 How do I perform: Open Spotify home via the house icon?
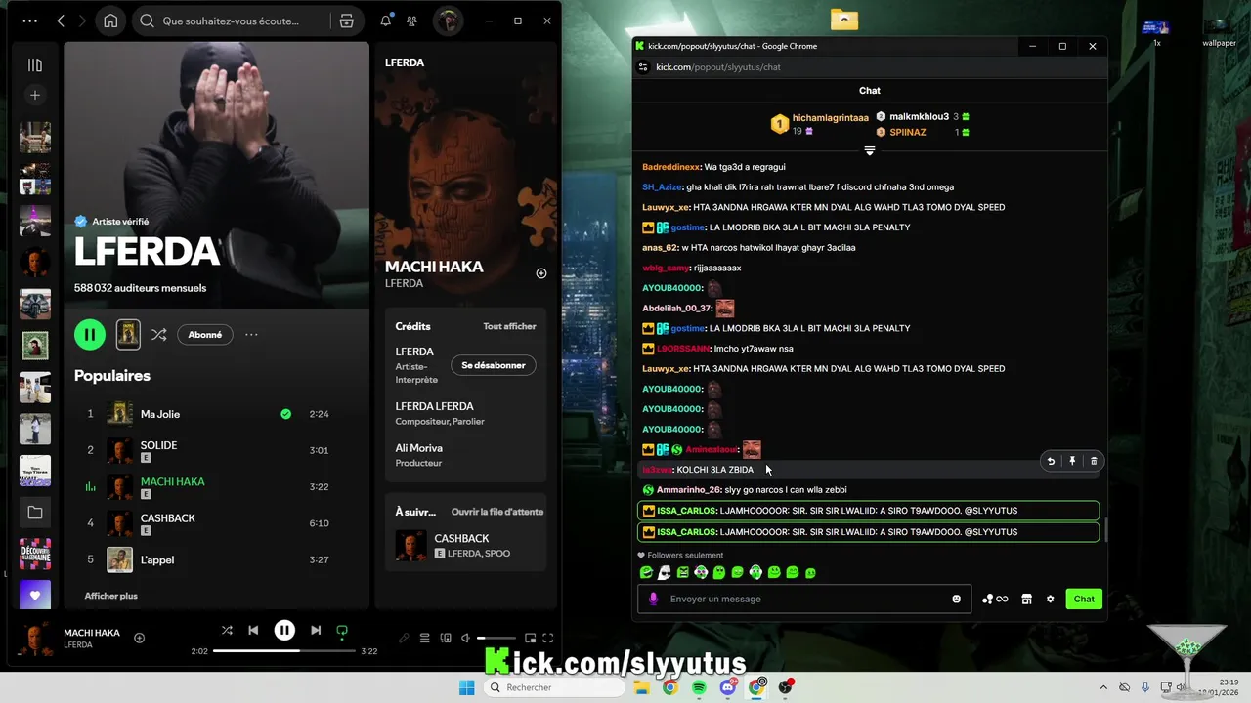pos(110,21)
